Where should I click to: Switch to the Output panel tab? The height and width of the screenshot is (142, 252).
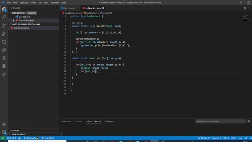79,121
